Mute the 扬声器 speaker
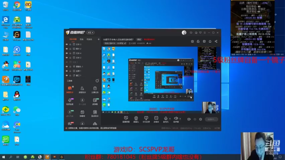This screenshot has width=285, height=160. [176, 119]
